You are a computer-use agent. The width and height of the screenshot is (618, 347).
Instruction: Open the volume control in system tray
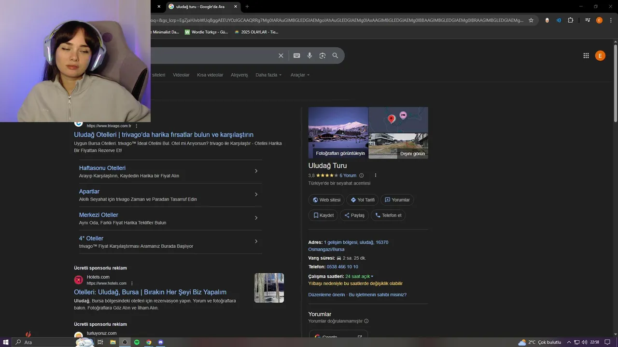[585, 342]
